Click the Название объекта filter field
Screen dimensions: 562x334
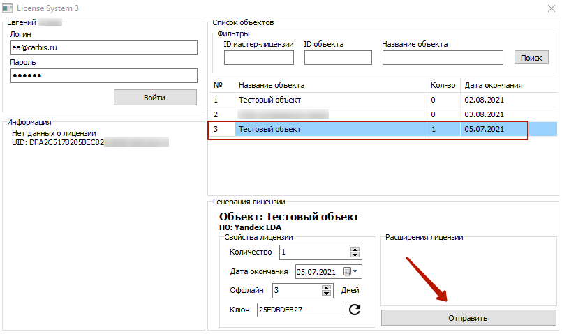pyautogui.click(x=443, y=58)
